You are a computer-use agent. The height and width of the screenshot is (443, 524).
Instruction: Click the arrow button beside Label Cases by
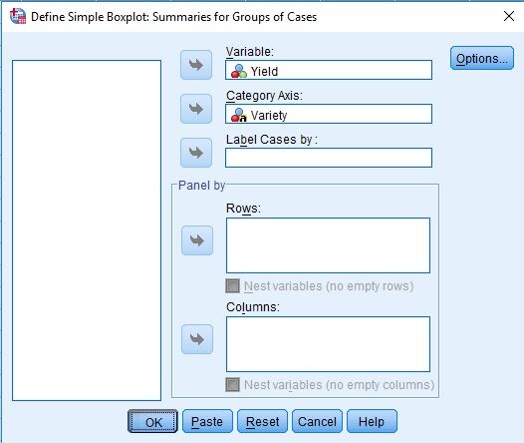(x=196, y=153)
